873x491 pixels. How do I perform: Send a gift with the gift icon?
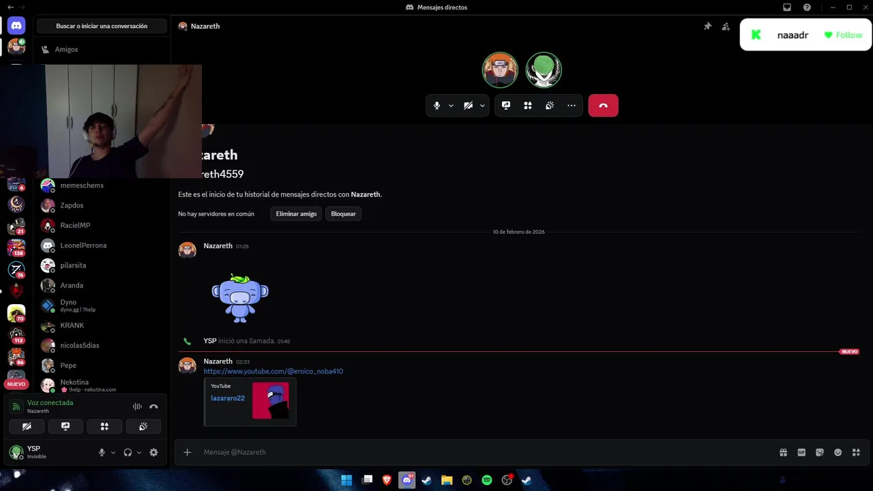pos(784,452)
